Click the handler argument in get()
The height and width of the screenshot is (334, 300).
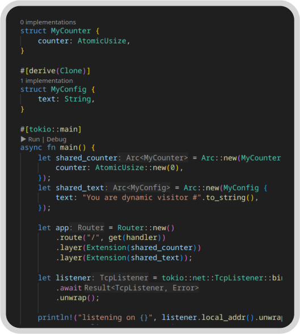[x=142, y=238]
